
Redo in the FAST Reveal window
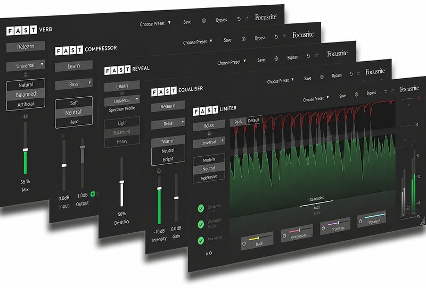tap(316, 56)
